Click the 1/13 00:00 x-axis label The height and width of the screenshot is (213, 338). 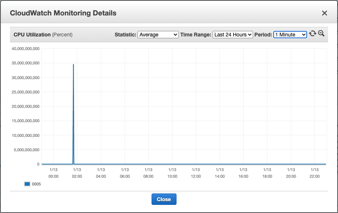point(53,173)
